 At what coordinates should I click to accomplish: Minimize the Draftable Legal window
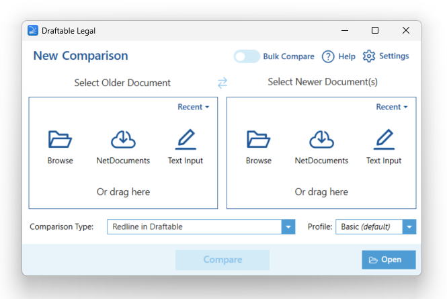click(x=345, y=30)
